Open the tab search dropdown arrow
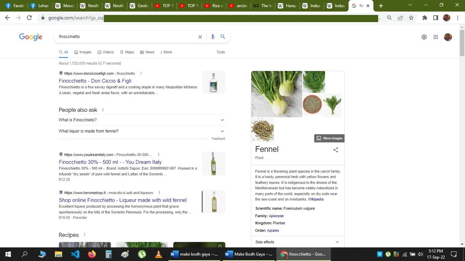Screen dimensions: 465x261 click(410, 5)
